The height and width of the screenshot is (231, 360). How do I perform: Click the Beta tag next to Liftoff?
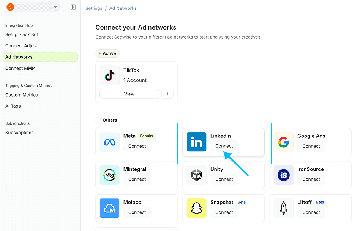click(320, 202)
